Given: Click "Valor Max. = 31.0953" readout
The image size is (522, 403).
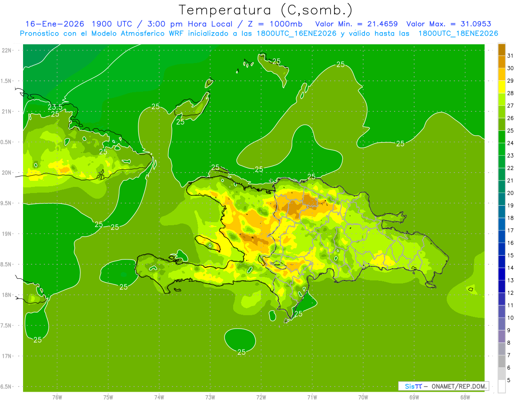Looking at the screenshot, I should [x=448, y=24].
